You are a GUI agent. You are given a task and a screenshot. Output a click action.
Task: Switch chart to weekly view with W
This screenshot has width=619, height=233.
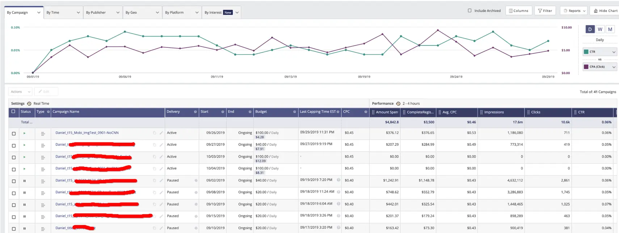click(x=600, y=29)
